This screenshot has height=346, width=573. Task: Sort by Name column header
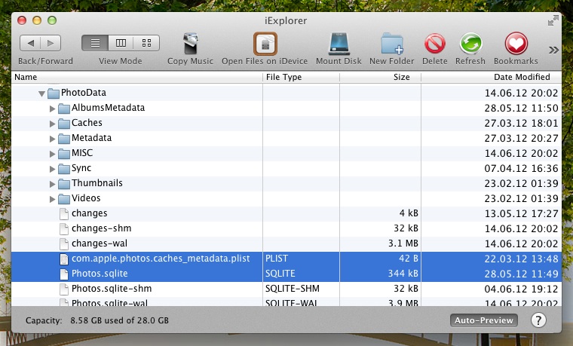pyautogui.click(x=136, y=77)
